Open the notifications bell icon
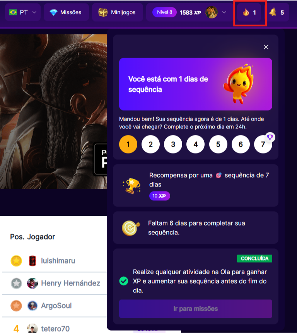 point(273,12)
